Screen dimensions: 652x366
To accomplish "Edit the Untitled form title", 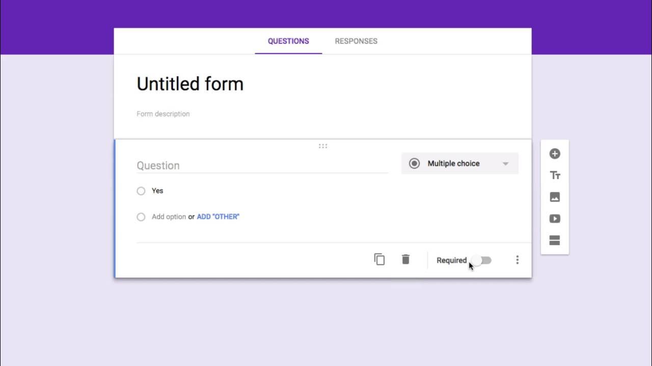I will click(190, 84).
